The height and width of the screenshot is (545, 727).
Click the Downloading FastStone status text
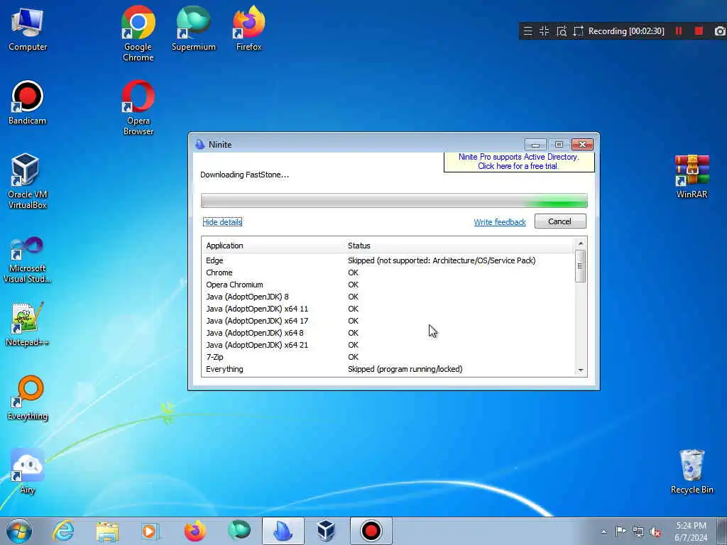point(244,175)
